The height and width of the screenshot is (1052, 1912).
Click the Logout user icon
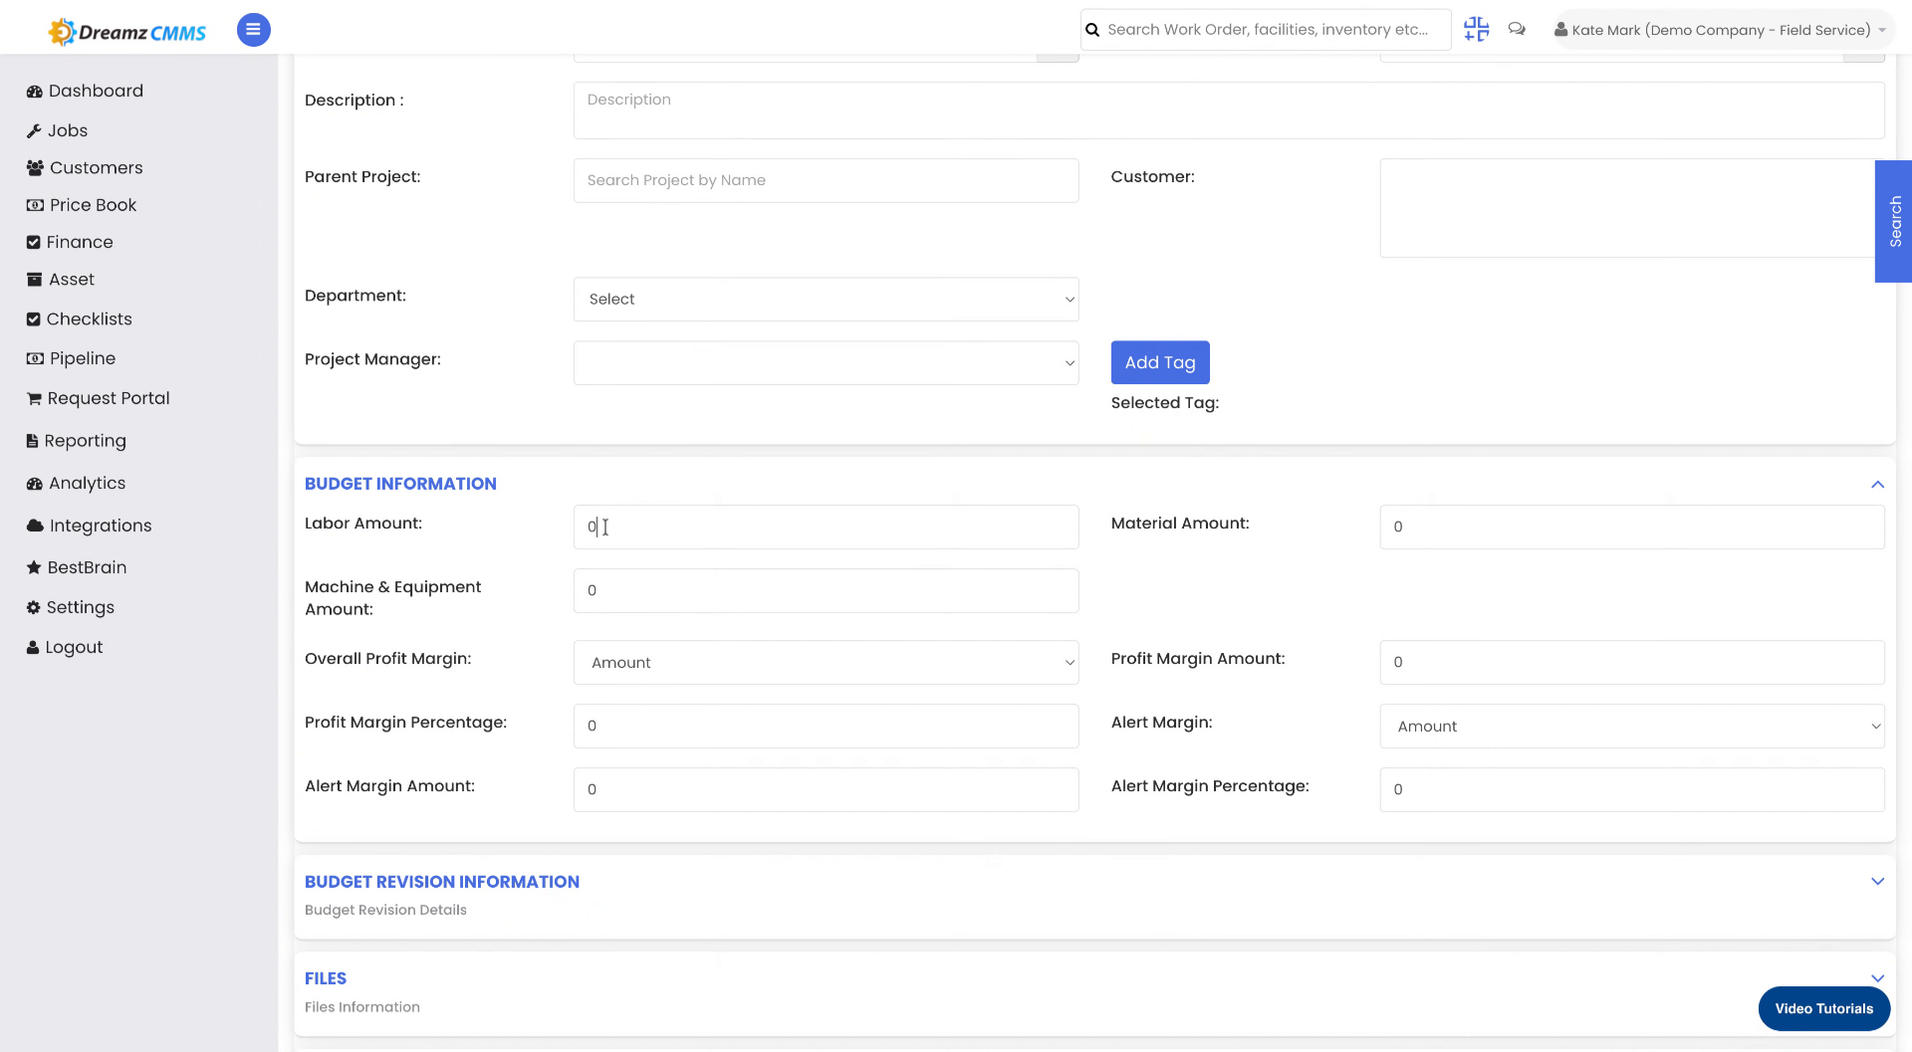click(33, 647)
